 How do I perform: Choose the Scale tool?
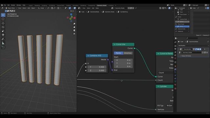point(3,31)
